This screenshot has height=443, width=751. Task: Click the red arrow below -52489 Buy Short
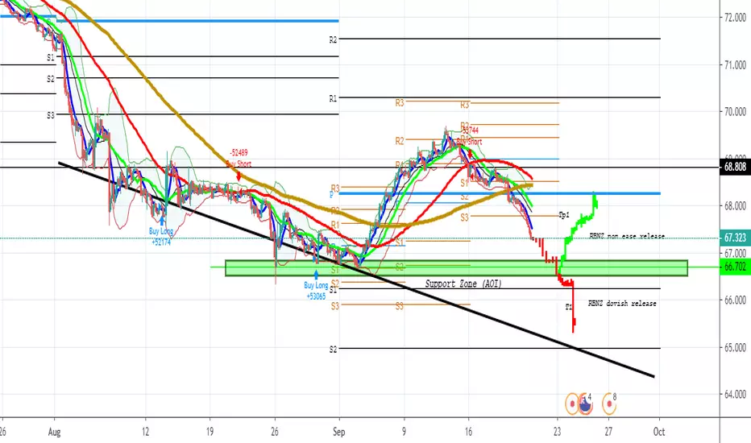pos(239,176)
